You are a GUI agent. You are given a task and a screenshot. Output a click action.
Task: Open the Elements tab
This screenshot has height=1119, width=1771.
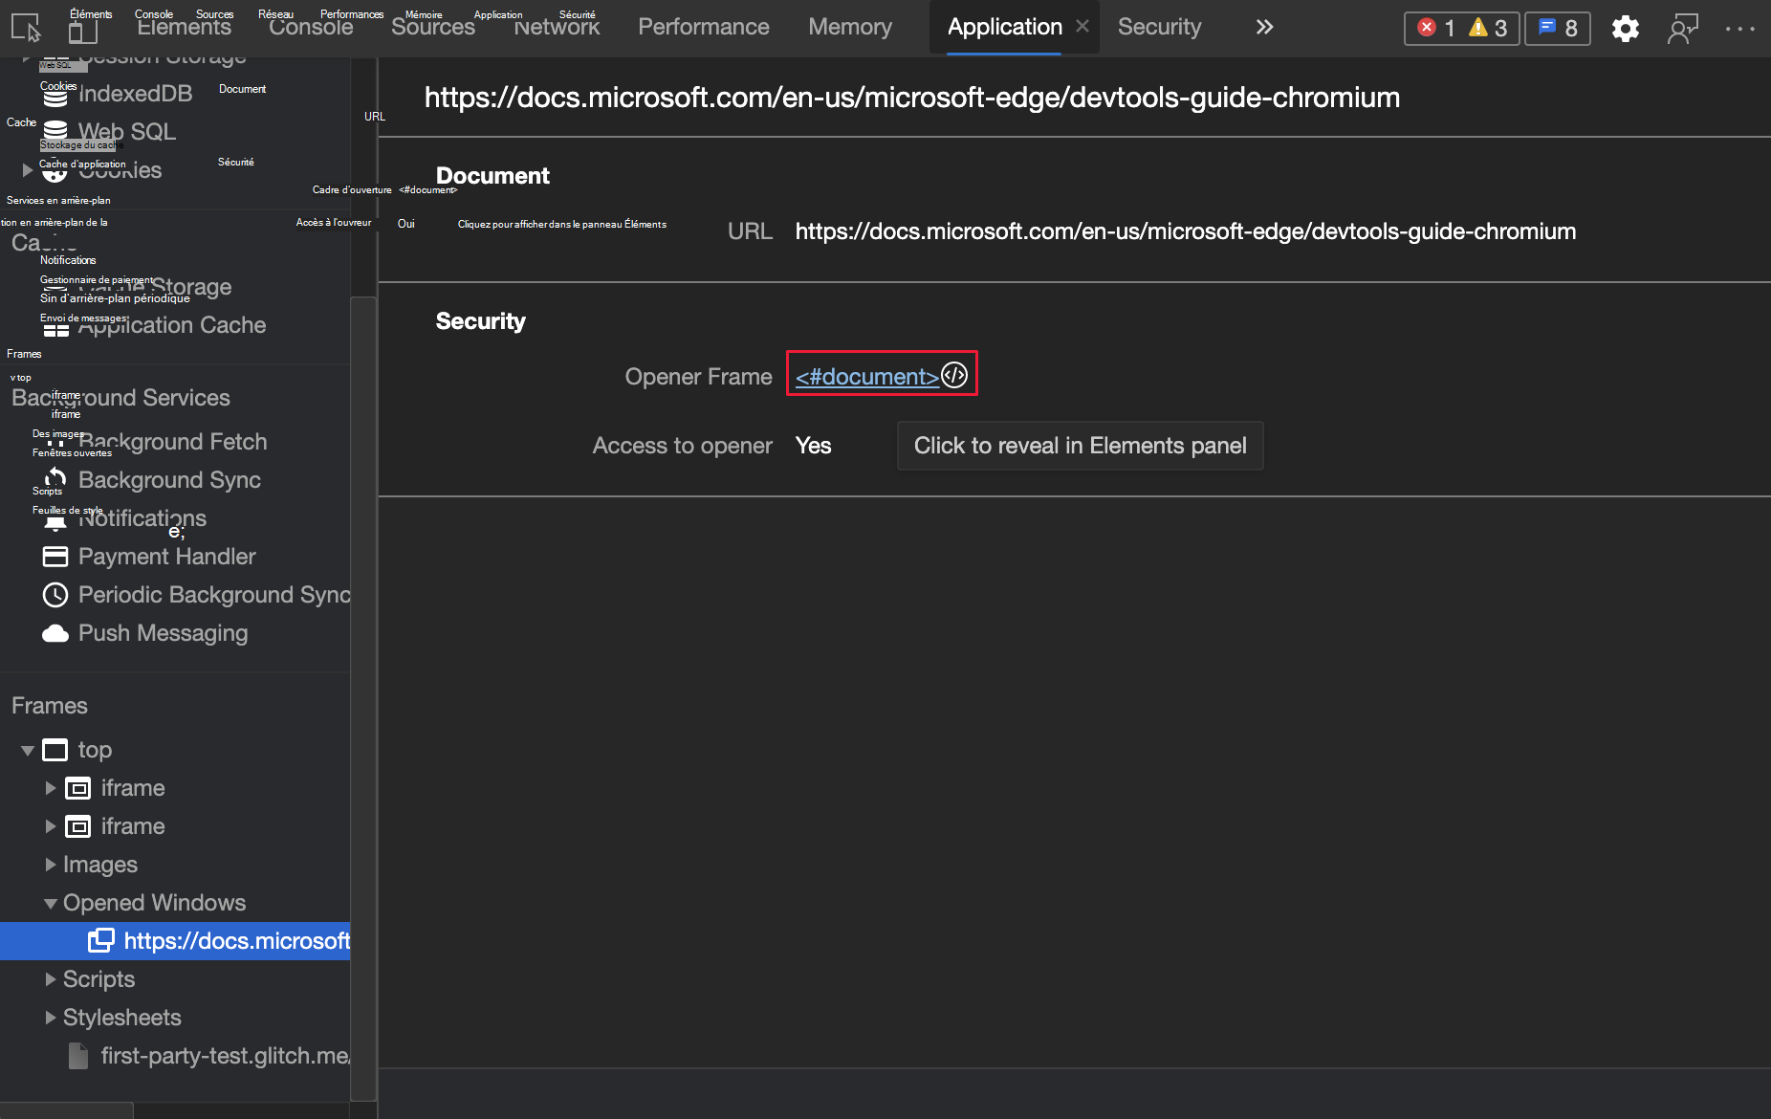coord(184,27)
